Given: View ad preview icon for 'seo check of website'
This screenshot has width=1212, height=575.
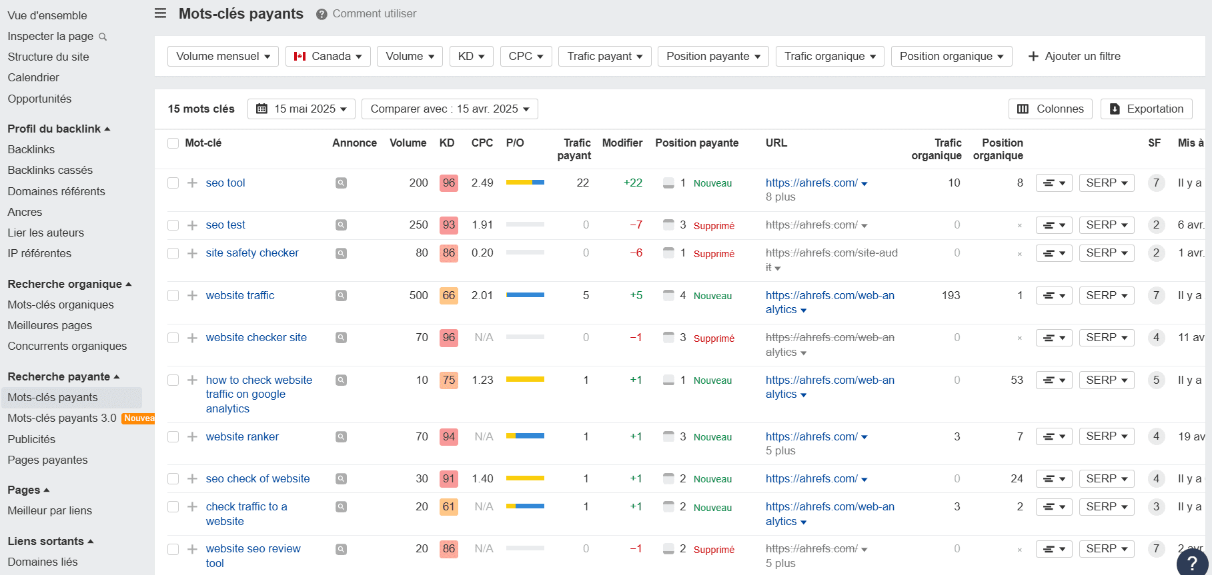Looking at the screenshot, I should tap(341, 478).
